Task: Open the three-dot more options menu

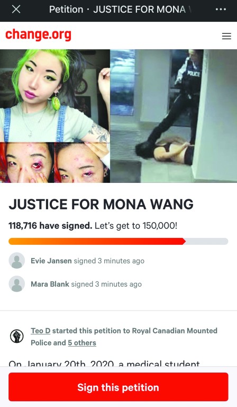Action: [221, 10]
